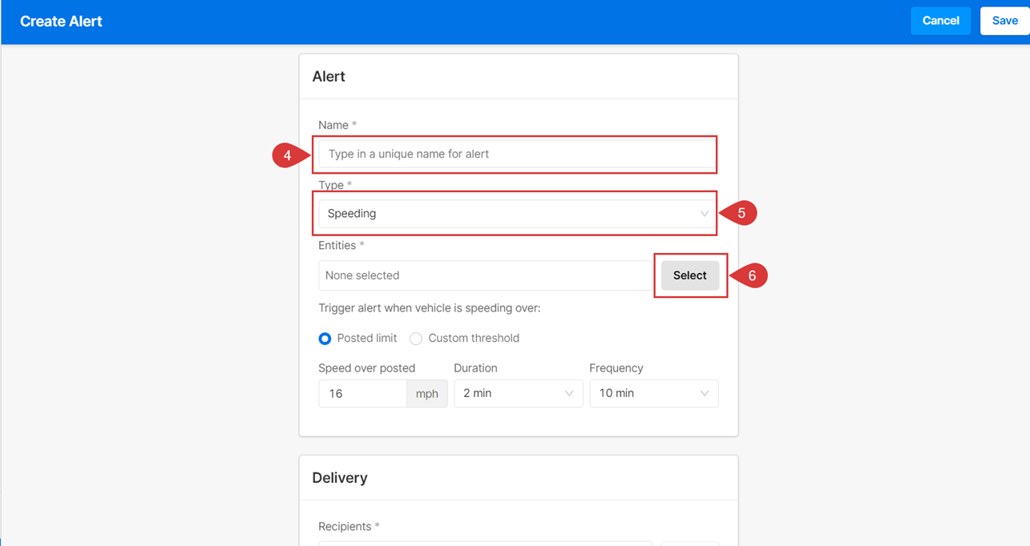Click the mph unit badge
This screenshot has width=1030, height=546.
click(426, 394)
